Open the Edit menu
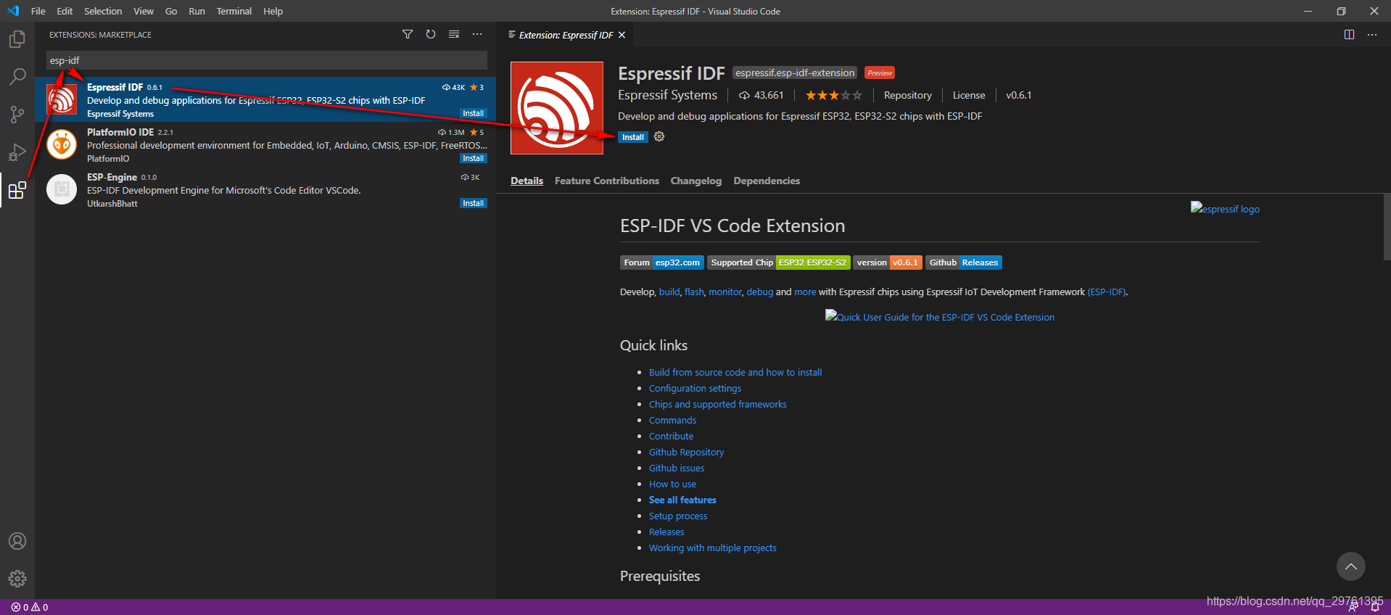This screenshot has width=1391, height=615. coord(65,11)
